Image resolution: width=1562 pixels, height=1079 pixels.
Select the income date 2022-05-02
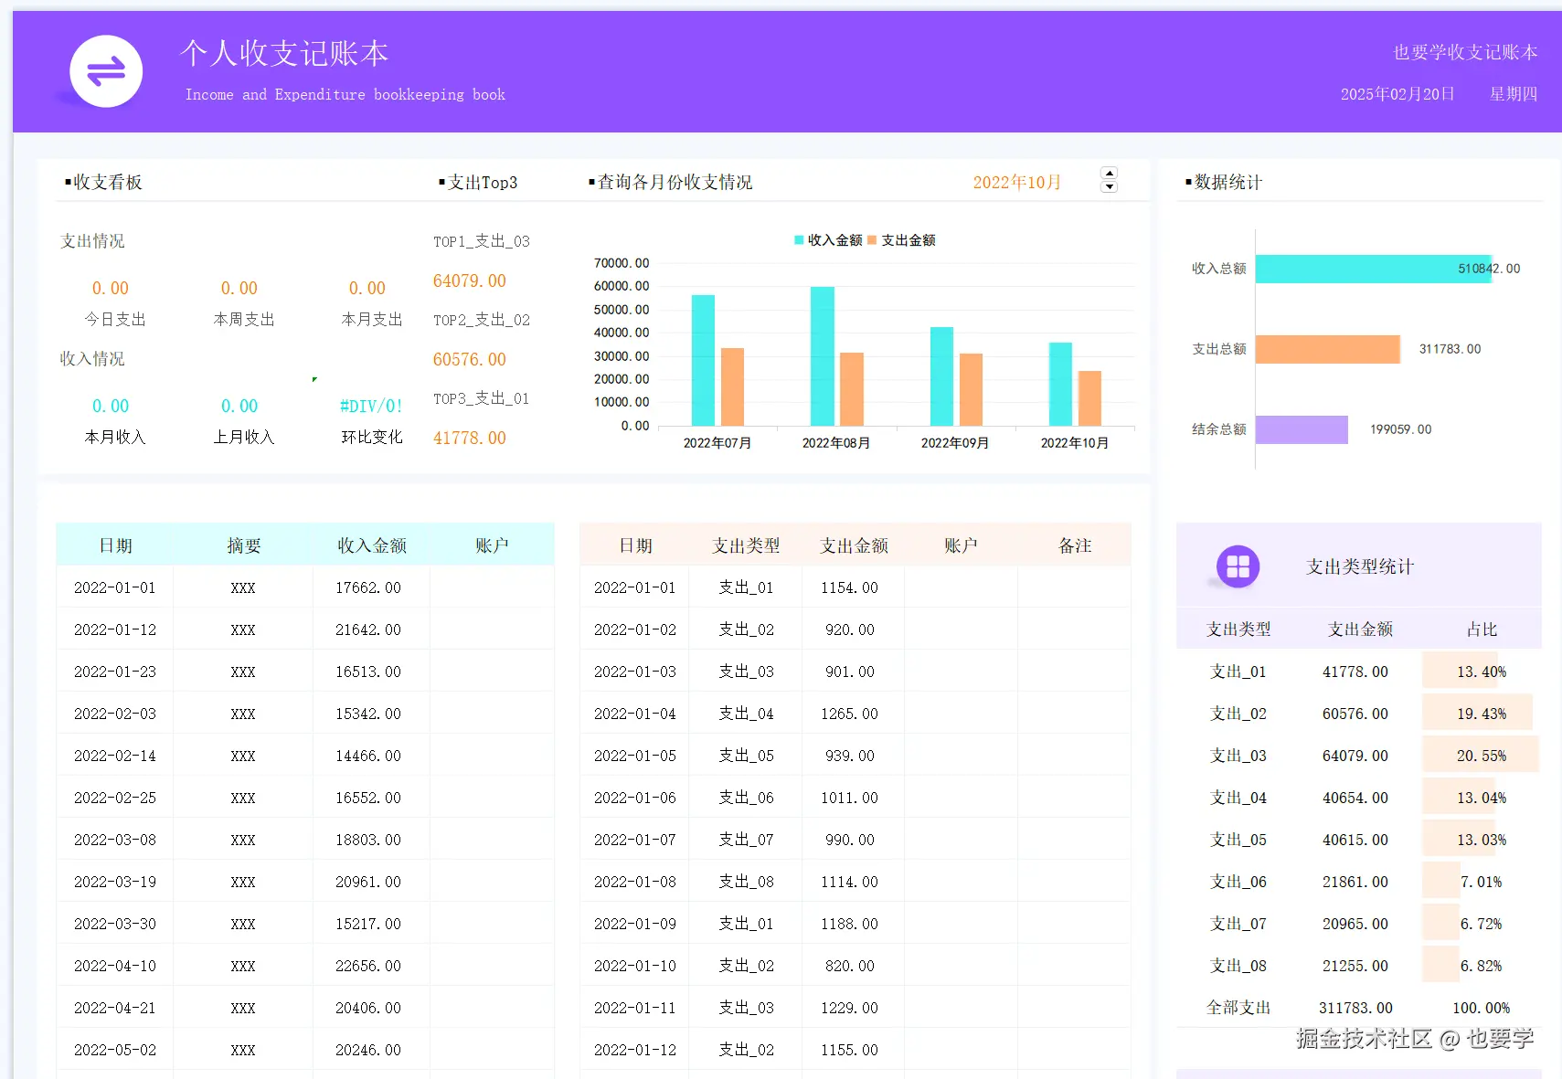tap(115, 1050)
